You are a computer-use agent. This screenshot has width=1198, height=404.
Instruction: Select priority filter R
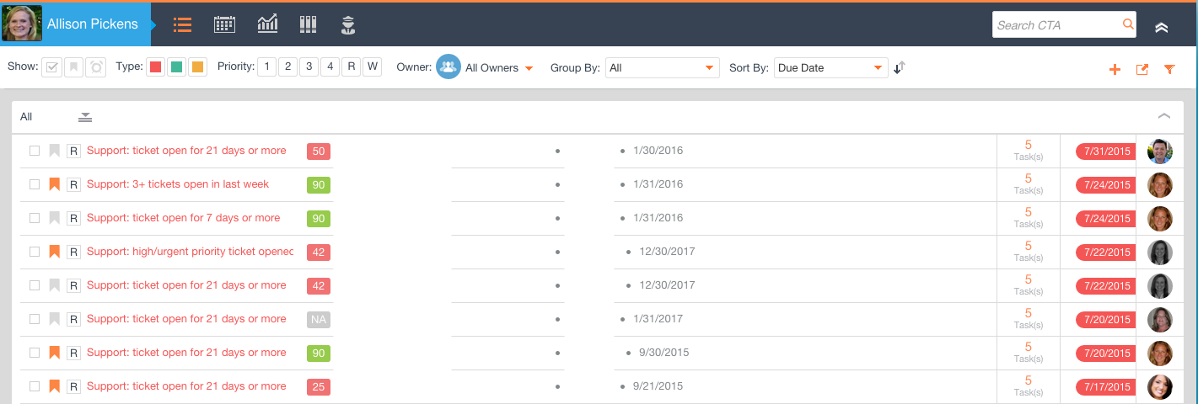351,67
